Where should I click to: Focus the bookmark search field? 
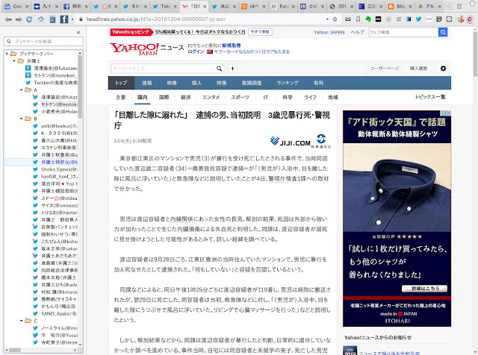(43, 42)
